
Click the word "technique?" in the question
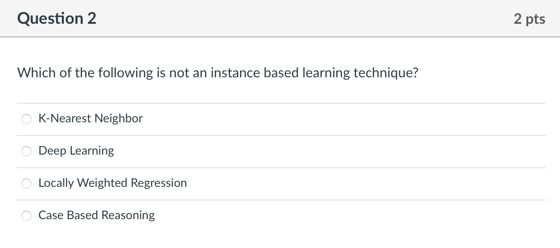click(386, 73)
